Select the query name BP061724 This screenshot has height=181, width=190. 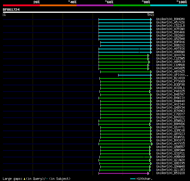pos(11,10)
